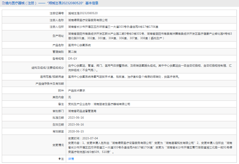The image size is (239, 164).
Task: Select the 变更内容 change details paragraph
Action: (x=150, y=147)
